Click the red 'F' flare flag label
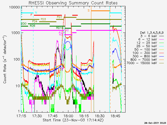The image size is (167, 125). tap(31, 15)
